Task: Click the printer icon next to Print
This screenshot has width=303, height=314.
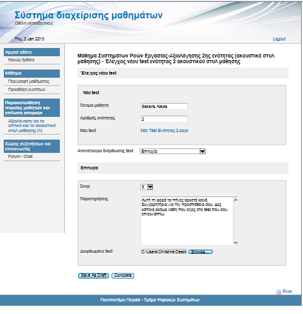Action: click(278, 292)
